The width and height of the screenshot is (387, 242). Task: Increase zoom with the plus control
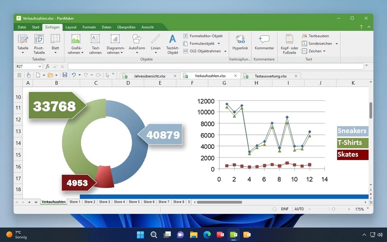point(348,209)
